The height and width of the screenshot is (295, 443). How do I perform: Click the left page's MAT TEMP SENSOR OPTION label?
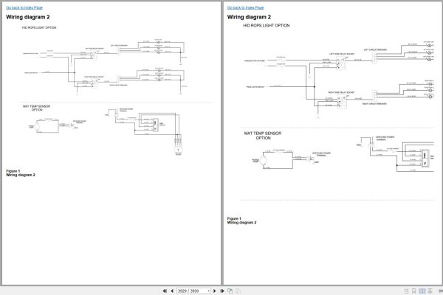36,108
